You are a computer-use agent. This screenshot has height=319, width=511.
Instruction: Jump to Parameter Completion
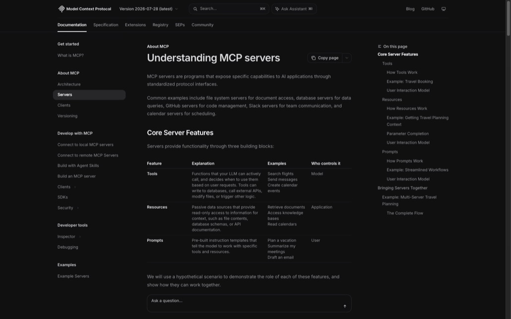click(408, 133)
